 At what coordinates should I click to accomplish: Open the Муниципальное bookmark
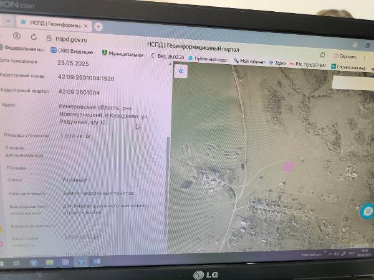pyautogui.click(x=123, y=54)
